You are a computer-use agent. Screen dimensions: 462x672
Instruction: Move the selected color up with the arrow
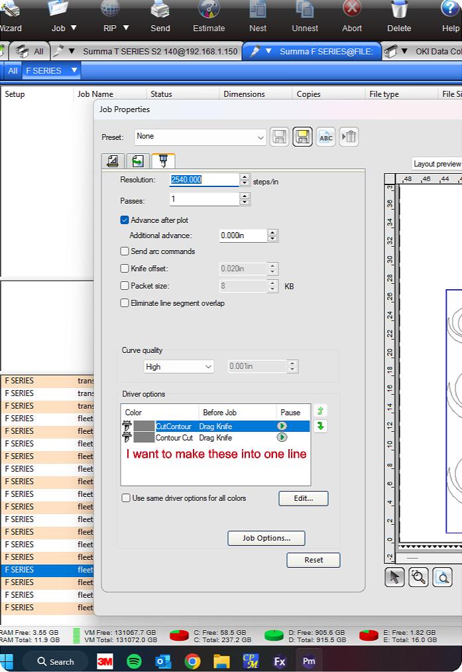click(320, 411)
